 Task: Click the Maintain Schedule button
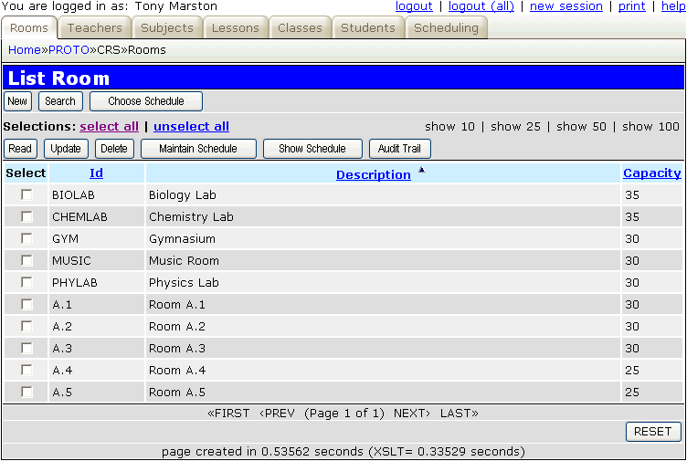[198, 149]
